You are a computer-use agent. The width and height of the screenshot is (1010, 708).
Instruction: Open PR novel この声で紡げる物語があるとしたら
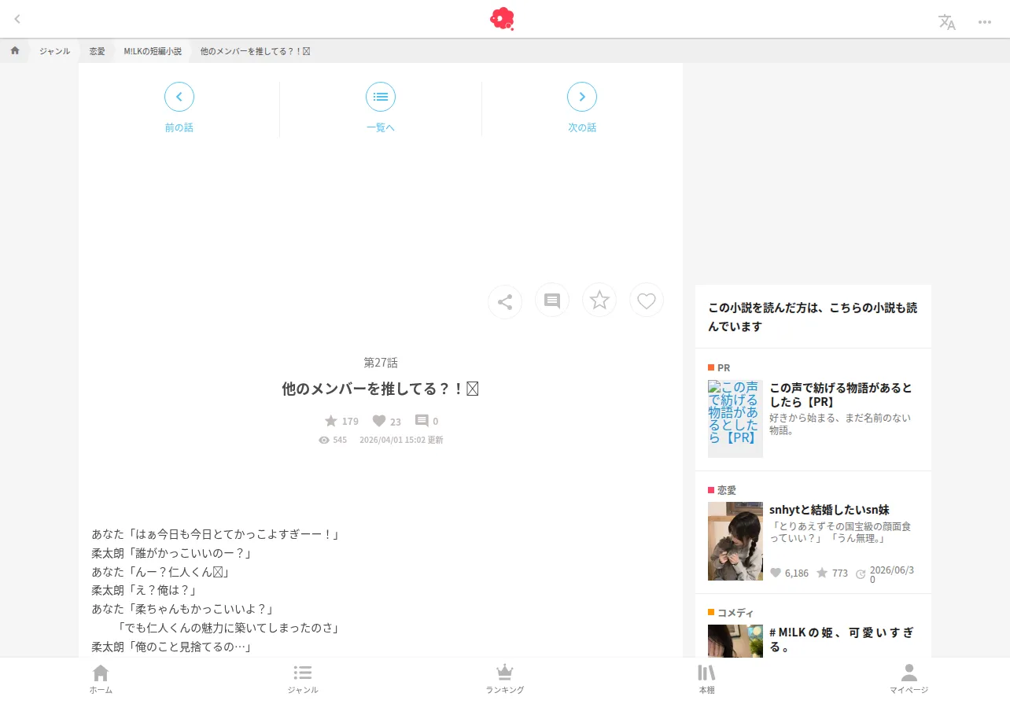point(842,395)
